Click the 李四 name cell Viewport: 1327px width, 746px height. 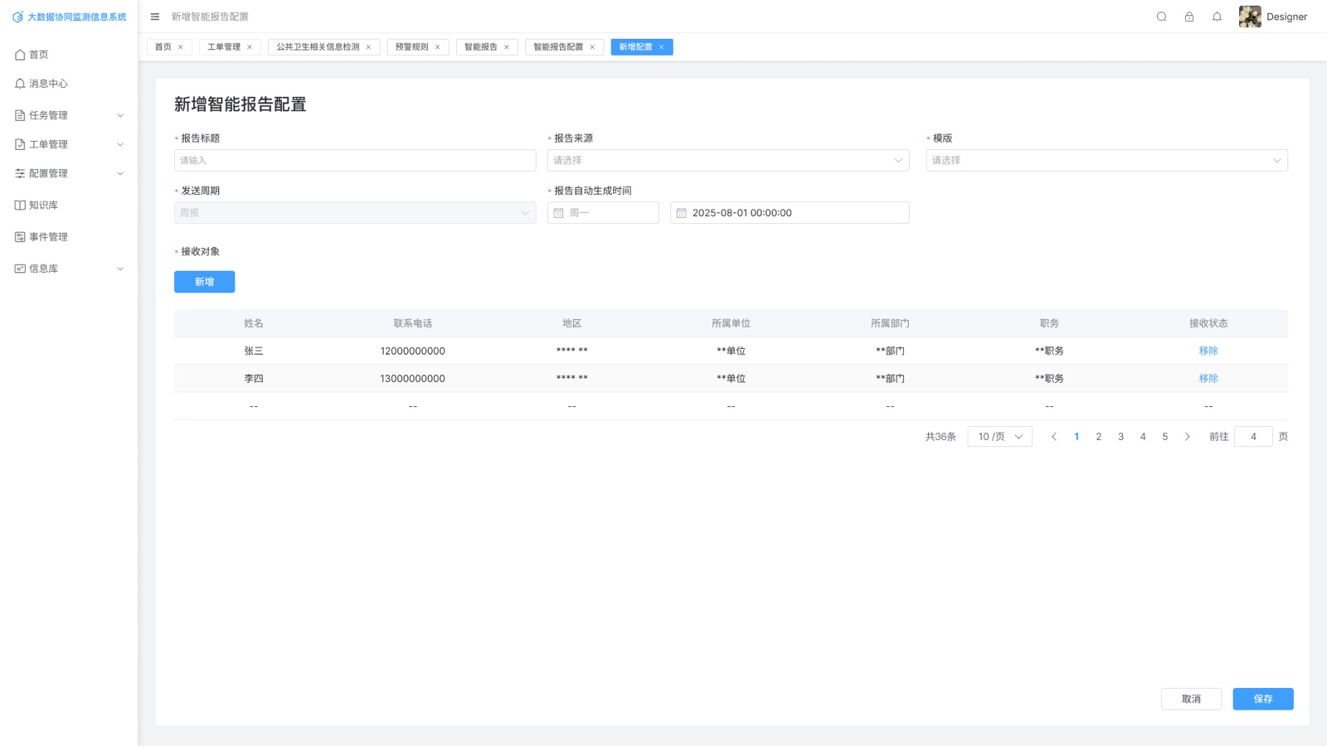coord(253,378)
